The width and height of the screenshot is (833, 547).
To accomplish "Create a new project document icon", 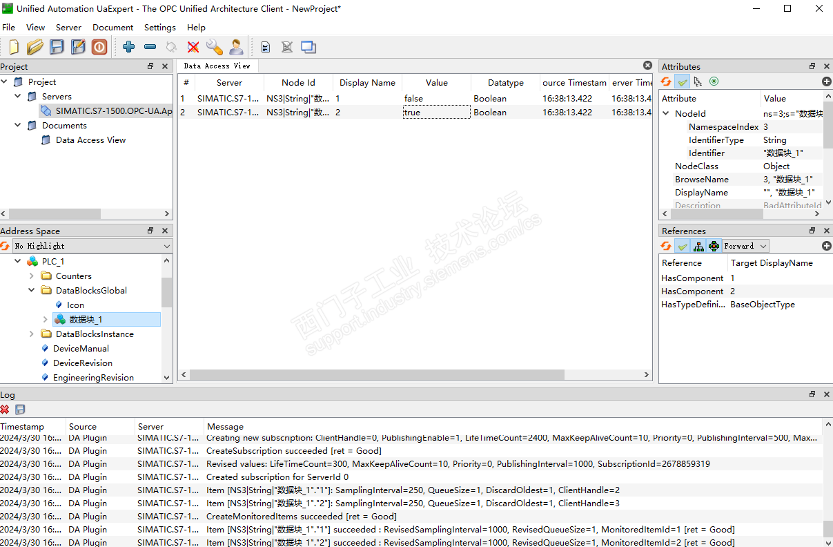I will 14,47.
